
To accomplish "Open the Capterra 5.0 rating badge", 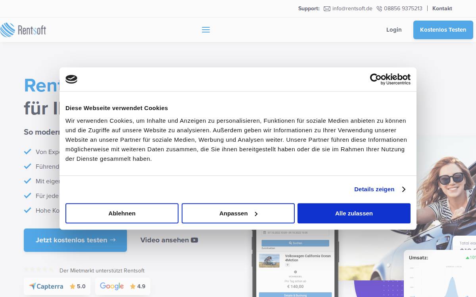I will pyautogui.click(x=57, y=286).
